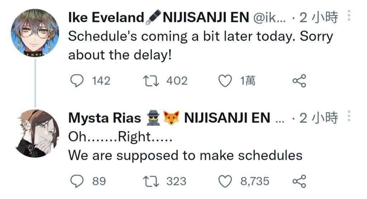Open tweet text 'Schedule's coming a bit later'
This screenshot has width=367, height=199.
point(201,45)
